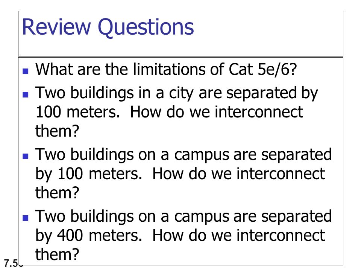Image resolution: width=361 pixels, height=271 pixels.
Task: Click the blue bullet beside the city buildings question
Action: coord(26,94)
